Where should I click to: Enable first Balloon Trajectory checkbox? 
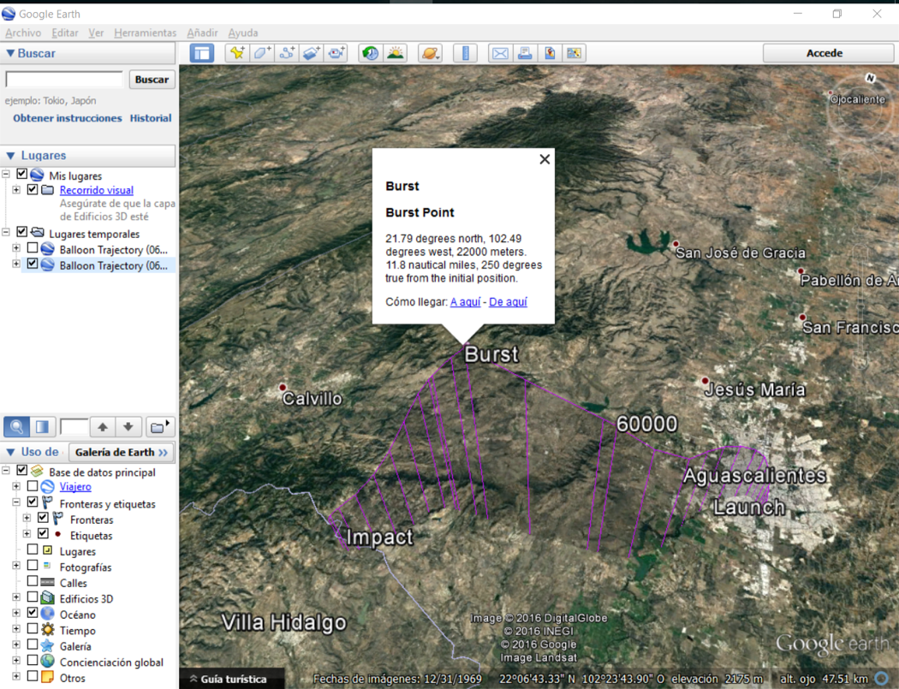pos(33,247)
